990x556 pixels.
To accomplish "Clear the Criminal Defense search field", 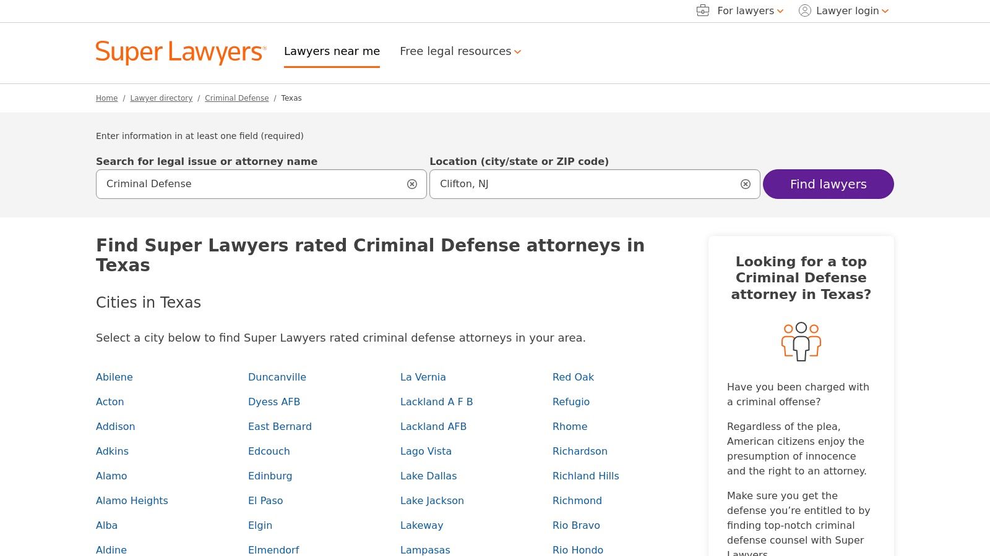I will coord(412,183).
